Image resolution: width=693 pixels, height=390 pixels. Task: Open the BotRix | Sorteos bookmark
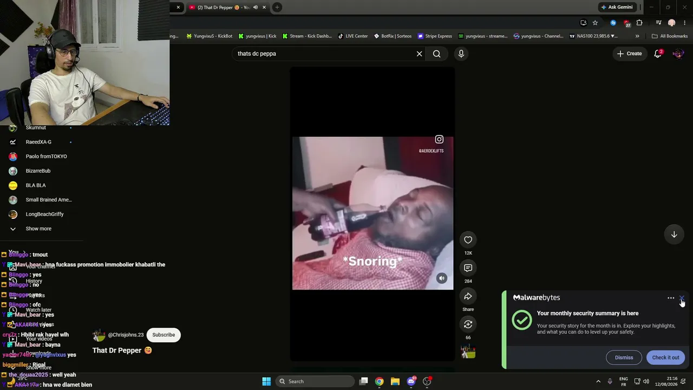coord(393,36)
